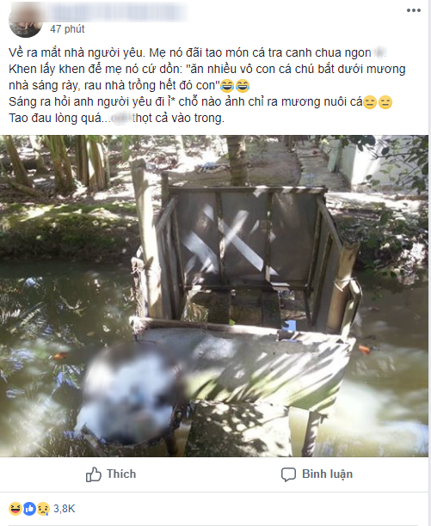Open the 3,8K reactions count

click(x=65, y=509)
